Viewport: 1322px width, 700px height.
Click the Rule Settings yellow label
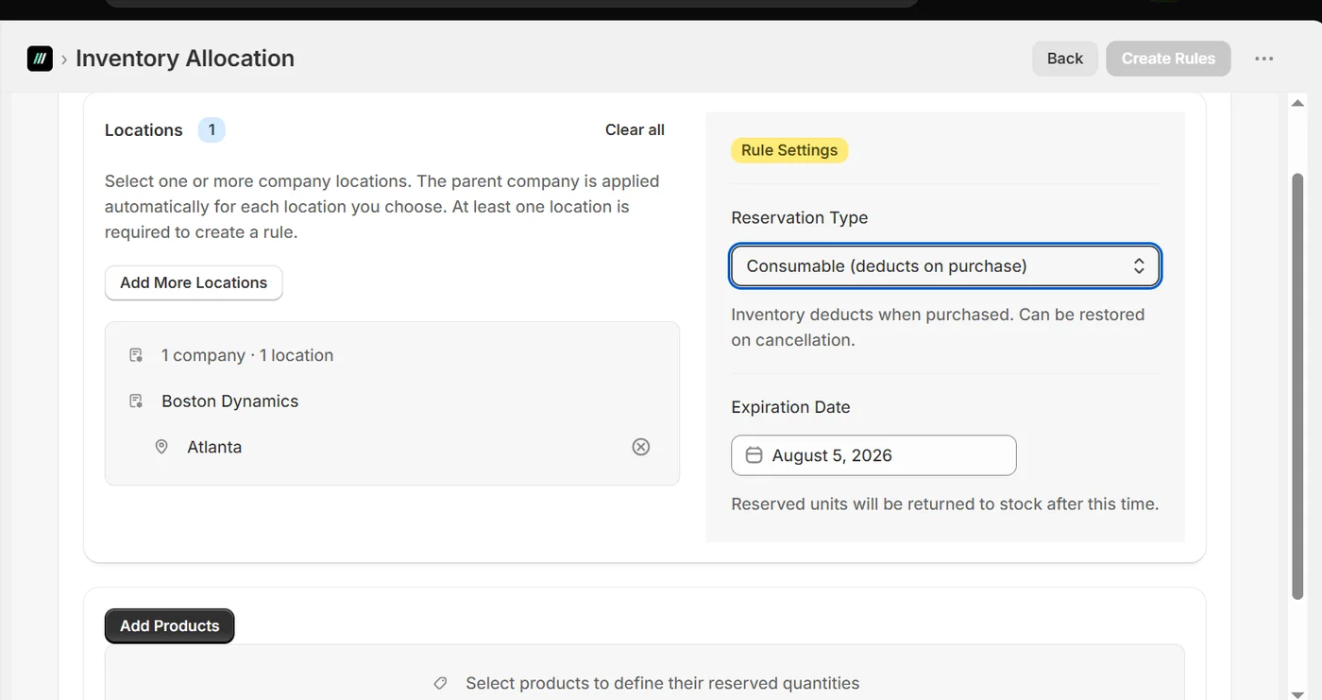click(789, 150)
